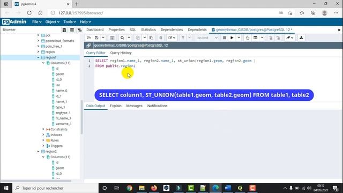Viewport: 343px width, 193px height.
Task: Click Windows Start button on taskbar
Action: [6, 188]
